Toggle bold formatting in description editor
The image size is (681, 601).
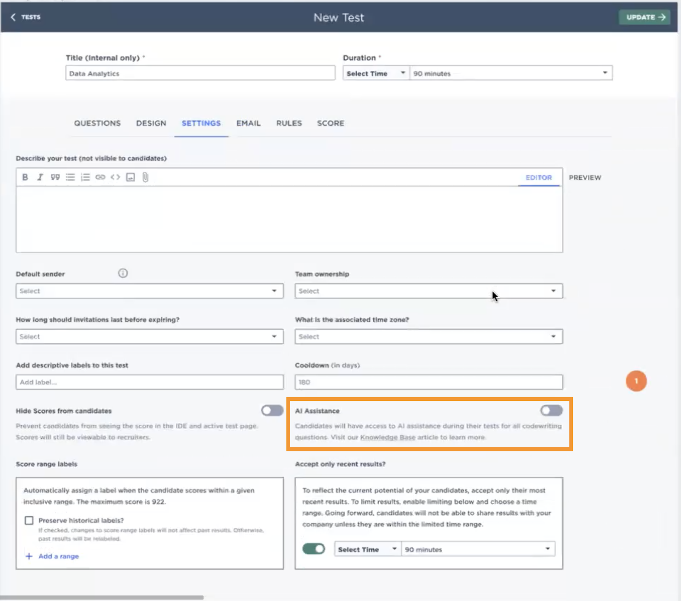coord(25,177)
